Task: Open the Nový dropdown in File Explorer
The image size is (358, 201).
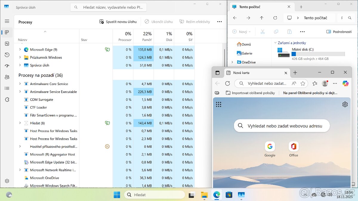Action: coord(241,31)
